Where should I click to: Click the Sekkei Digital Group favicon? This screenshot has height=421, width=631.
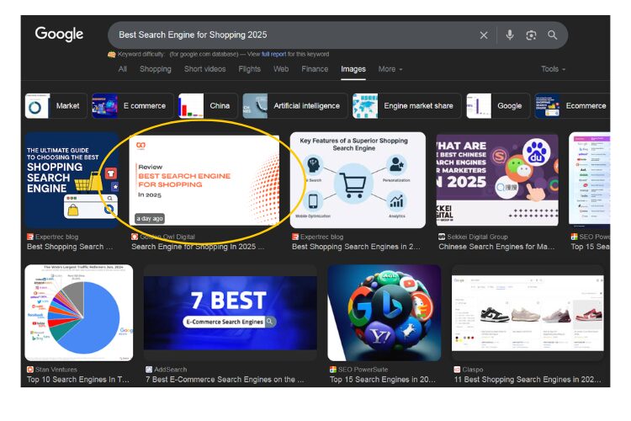click(442, 237)
